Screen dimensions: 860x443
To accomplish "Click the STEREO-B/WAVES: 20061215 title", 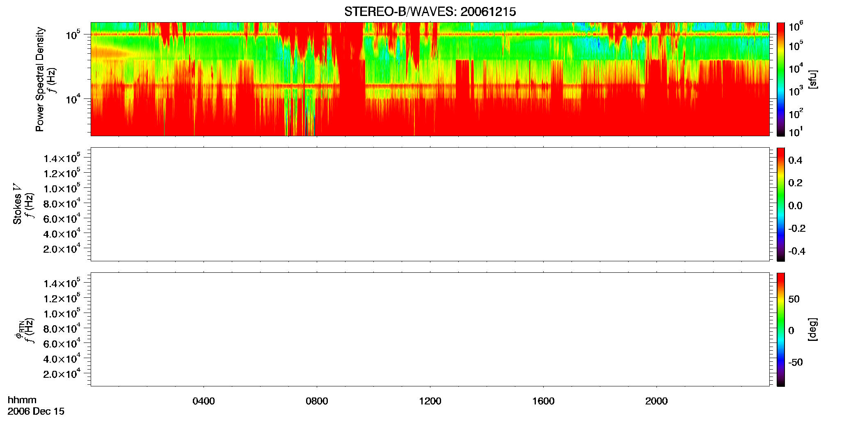I will point(430,12).
